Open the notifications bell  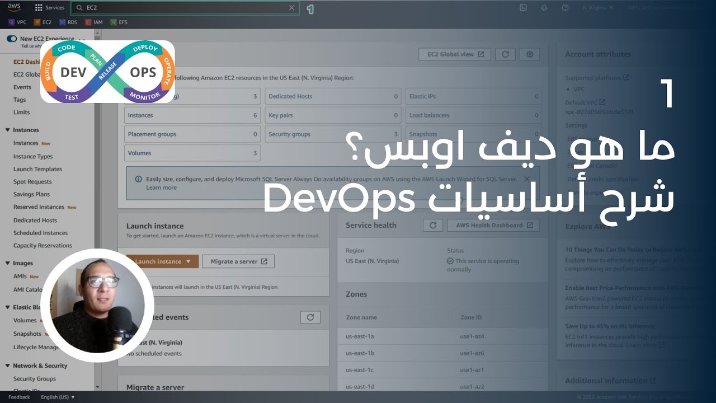click(x=544, y=8)
